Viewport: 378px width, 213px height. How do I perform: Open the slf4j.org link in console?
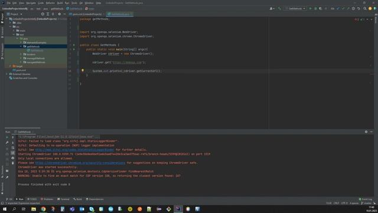coord(74,150)
